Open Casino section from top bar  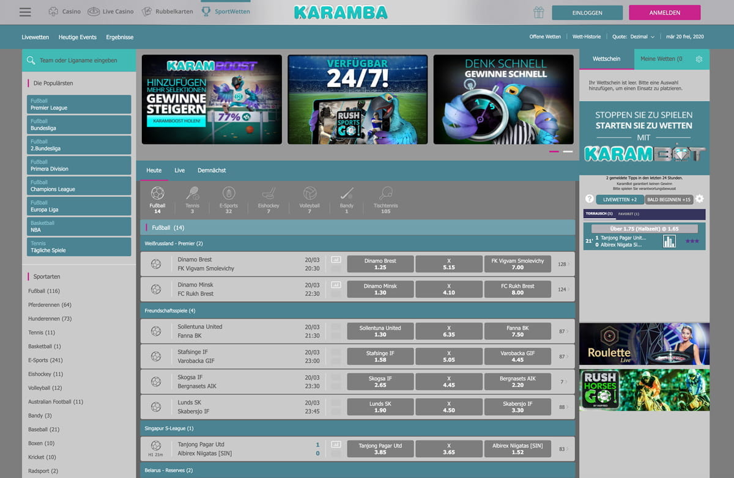coord(64,12)
